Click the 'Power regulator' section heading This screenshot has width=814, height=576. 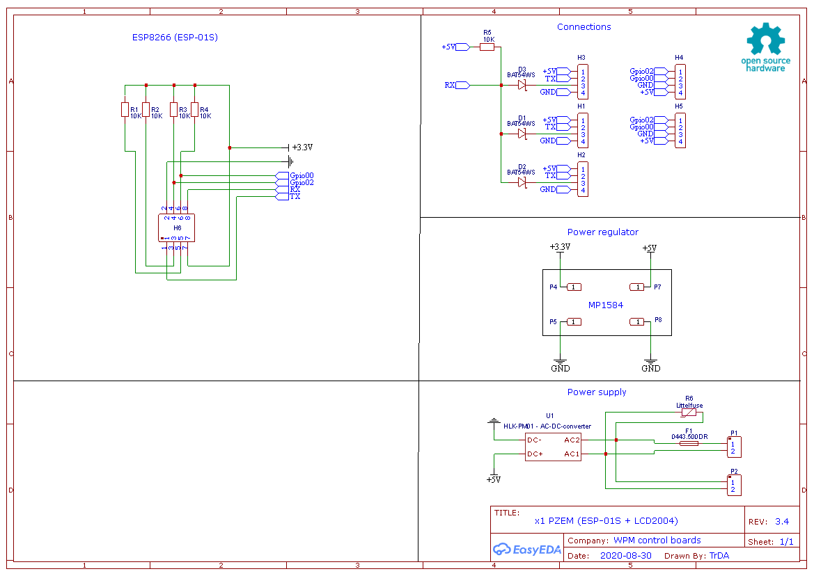[x=603, y=232]
